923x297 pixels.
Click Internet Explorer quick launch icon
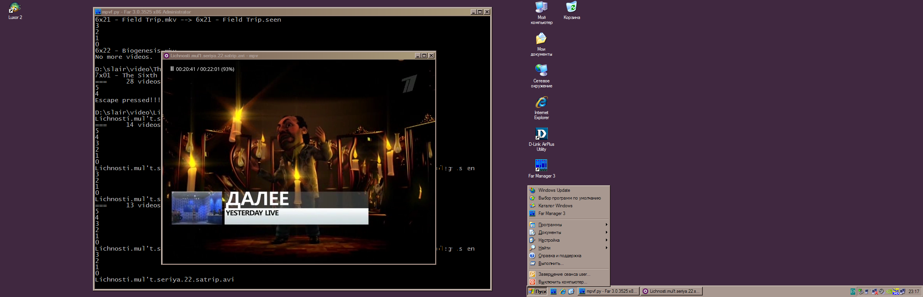563,292
